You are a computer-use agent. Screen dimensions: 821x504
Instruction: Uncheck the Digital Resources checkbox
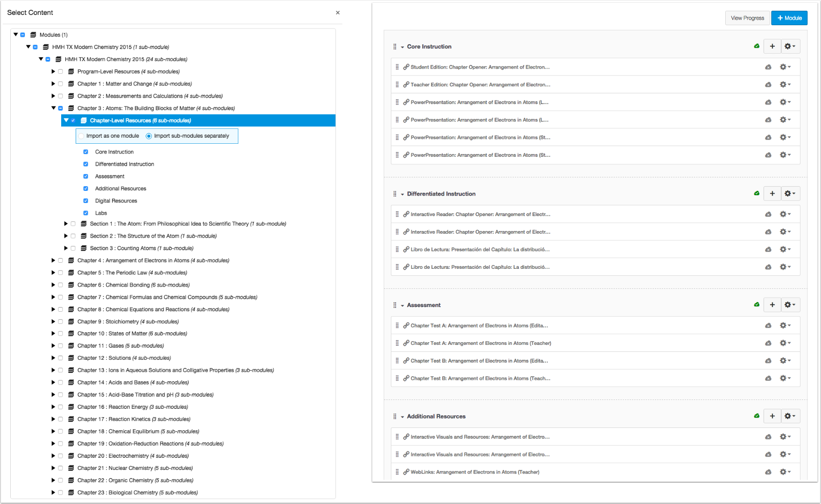pyautogui.click(x=85, y=200)
